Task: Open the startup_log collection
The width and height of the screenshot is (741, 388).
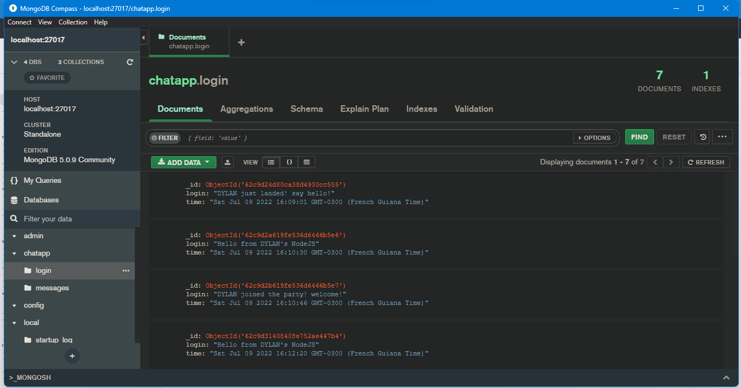Action: click(54, 340)
